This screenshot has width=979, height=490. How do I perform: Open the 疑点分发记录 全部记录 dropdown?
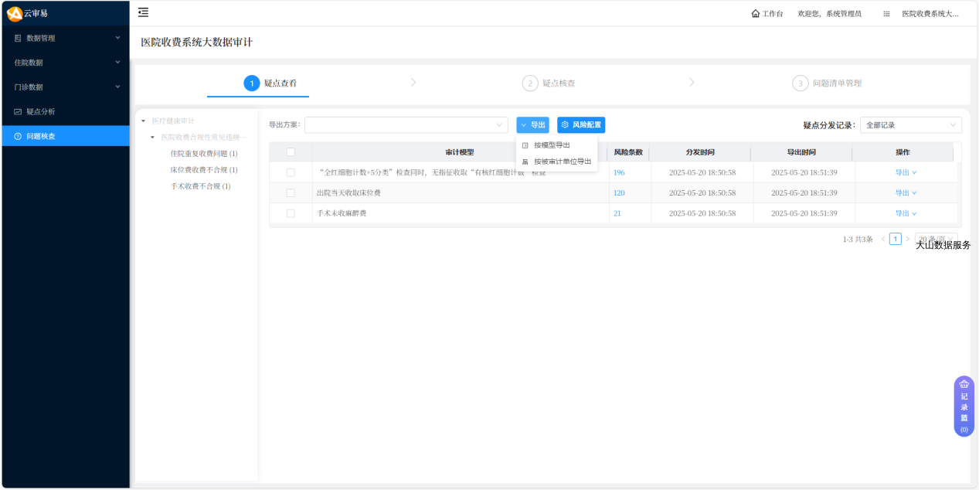[x=910, y=125]
